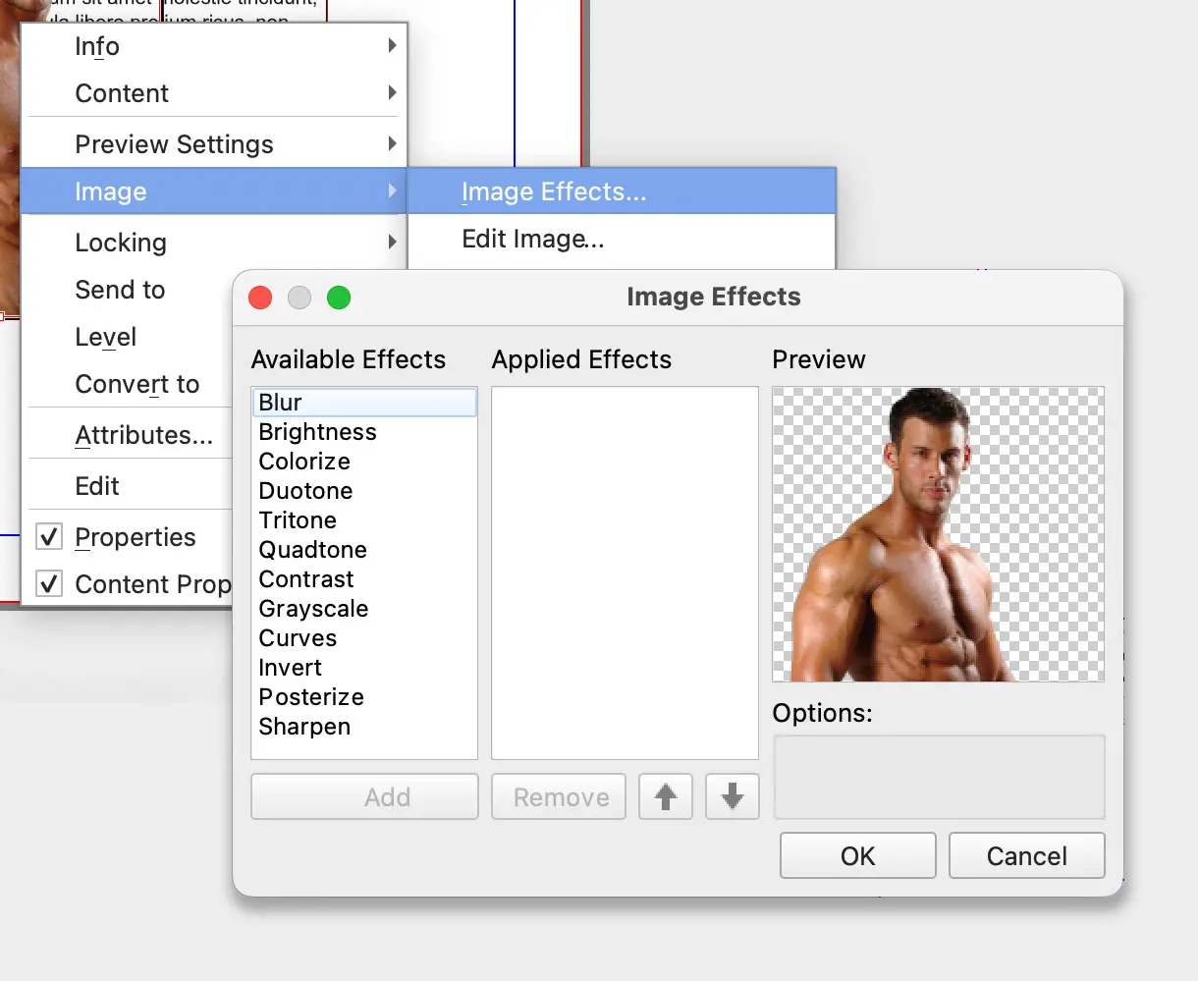This screenshot has width=1198, height=981.
Task: Click the green zoom window button
Action: click(339, 298)
